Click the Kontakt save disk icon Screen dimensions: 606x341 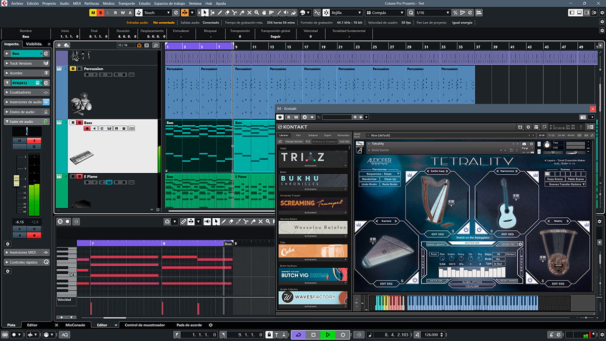521,127
